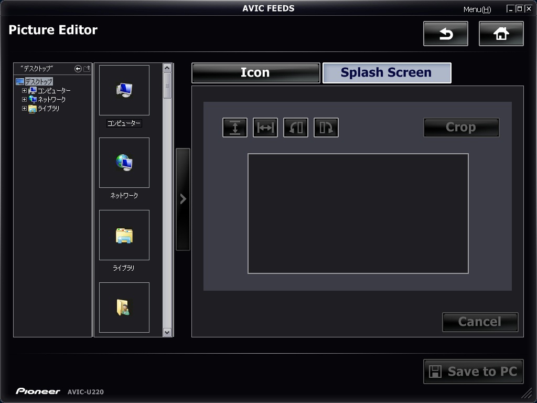Expand the ネットワーク tree node
The image size is (537, 403).
24,100
